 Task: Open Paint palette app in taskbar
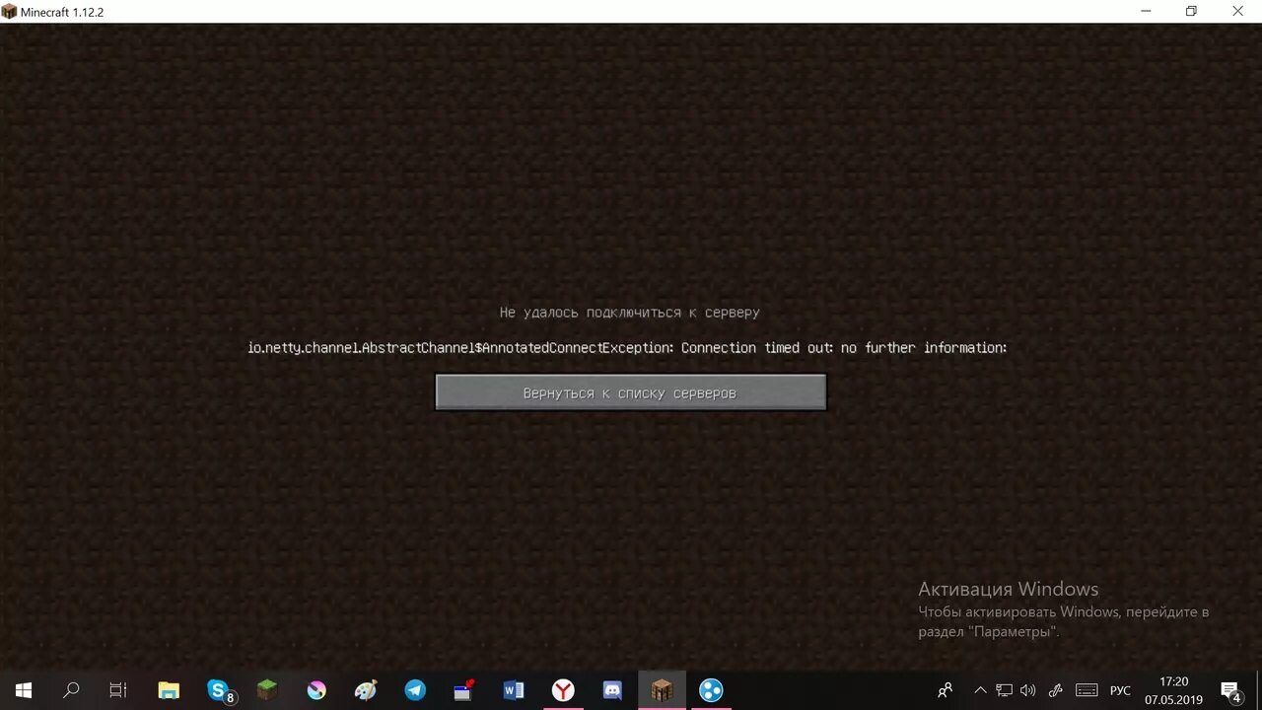coord(366,690)
